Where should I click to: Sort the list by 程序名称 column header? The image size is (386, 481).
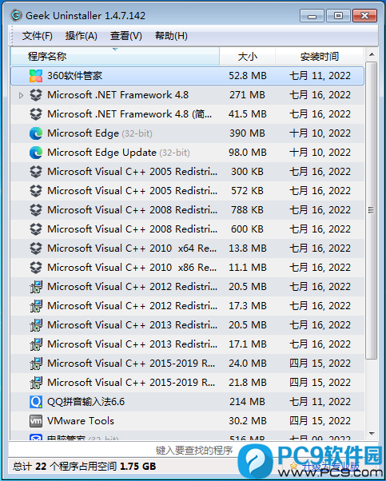(115, 57)
